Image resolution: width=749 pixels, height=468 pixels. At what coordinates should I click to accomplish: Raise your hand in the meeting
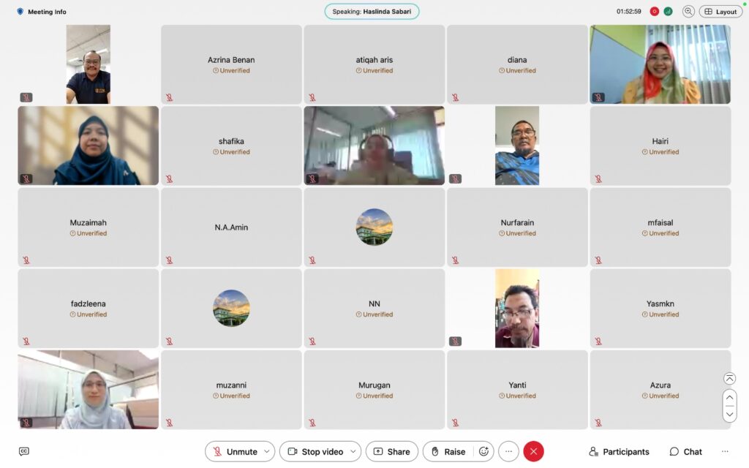pos(448,452)
